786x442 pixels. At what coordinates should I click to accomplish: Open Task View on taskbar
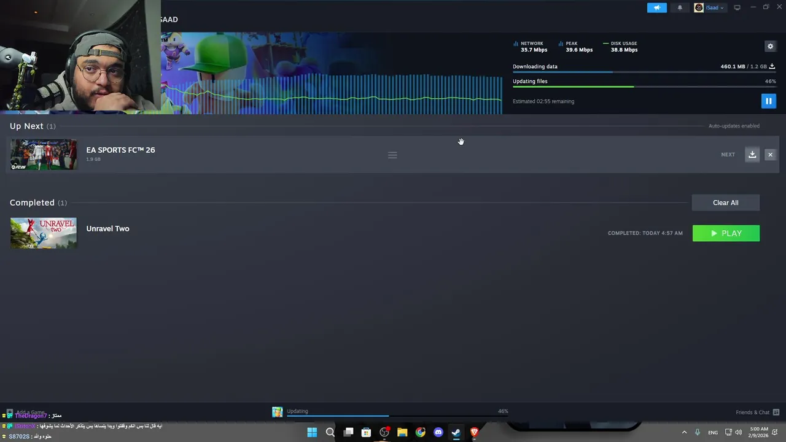pyautogui.click(x=348, y=432)
